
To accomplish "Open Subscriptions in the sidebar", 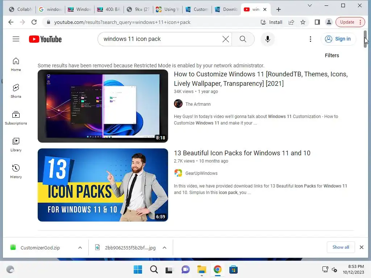I will pos(16,118).
